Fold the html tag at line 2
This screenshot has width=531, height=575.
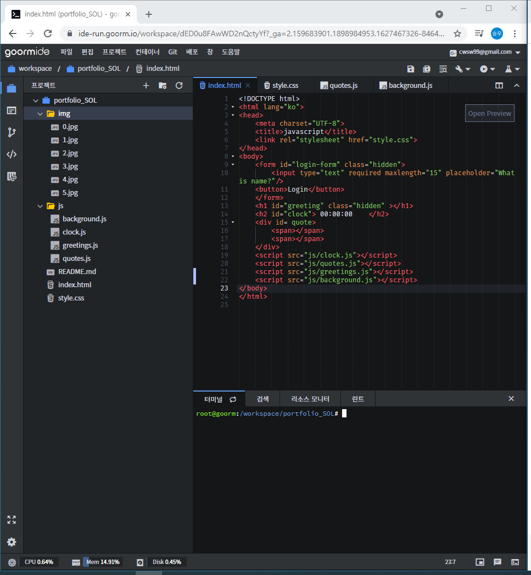pyautogui.click(x=233, y=107)
